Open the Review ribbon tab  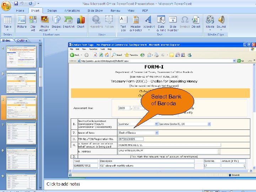pyautogui.click(x=116, y=11)
